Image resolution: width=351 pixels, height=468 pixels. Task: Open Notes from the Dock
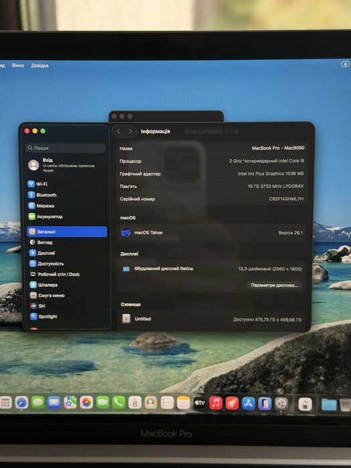[183, 403]
